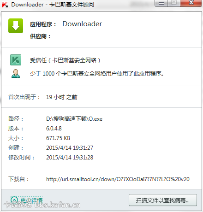203x212 pixels.
Task: Click the green Kaspersky Security Network trust icon
Action: (x=16, y=60)
